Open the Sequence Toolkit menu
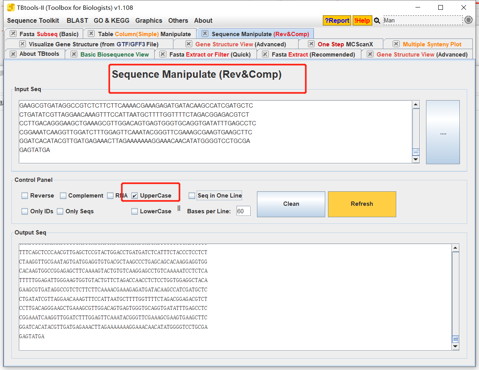479x370 pixels. [x=33, y=20]
